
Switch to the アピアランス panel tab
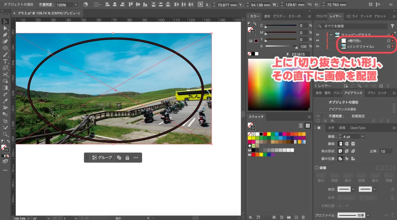(353, 93)
